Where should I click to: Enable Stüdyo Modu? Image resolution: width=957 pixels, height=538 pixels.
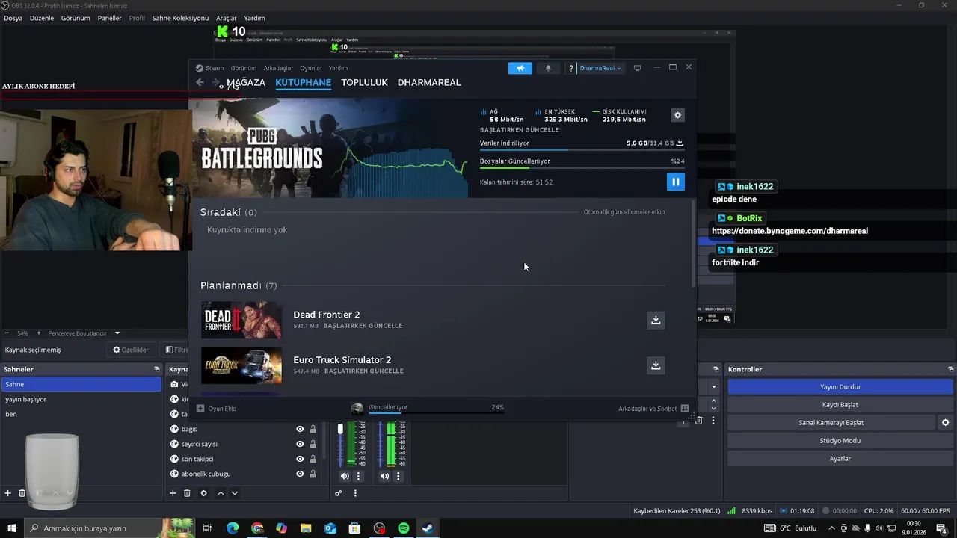point(840,441)
